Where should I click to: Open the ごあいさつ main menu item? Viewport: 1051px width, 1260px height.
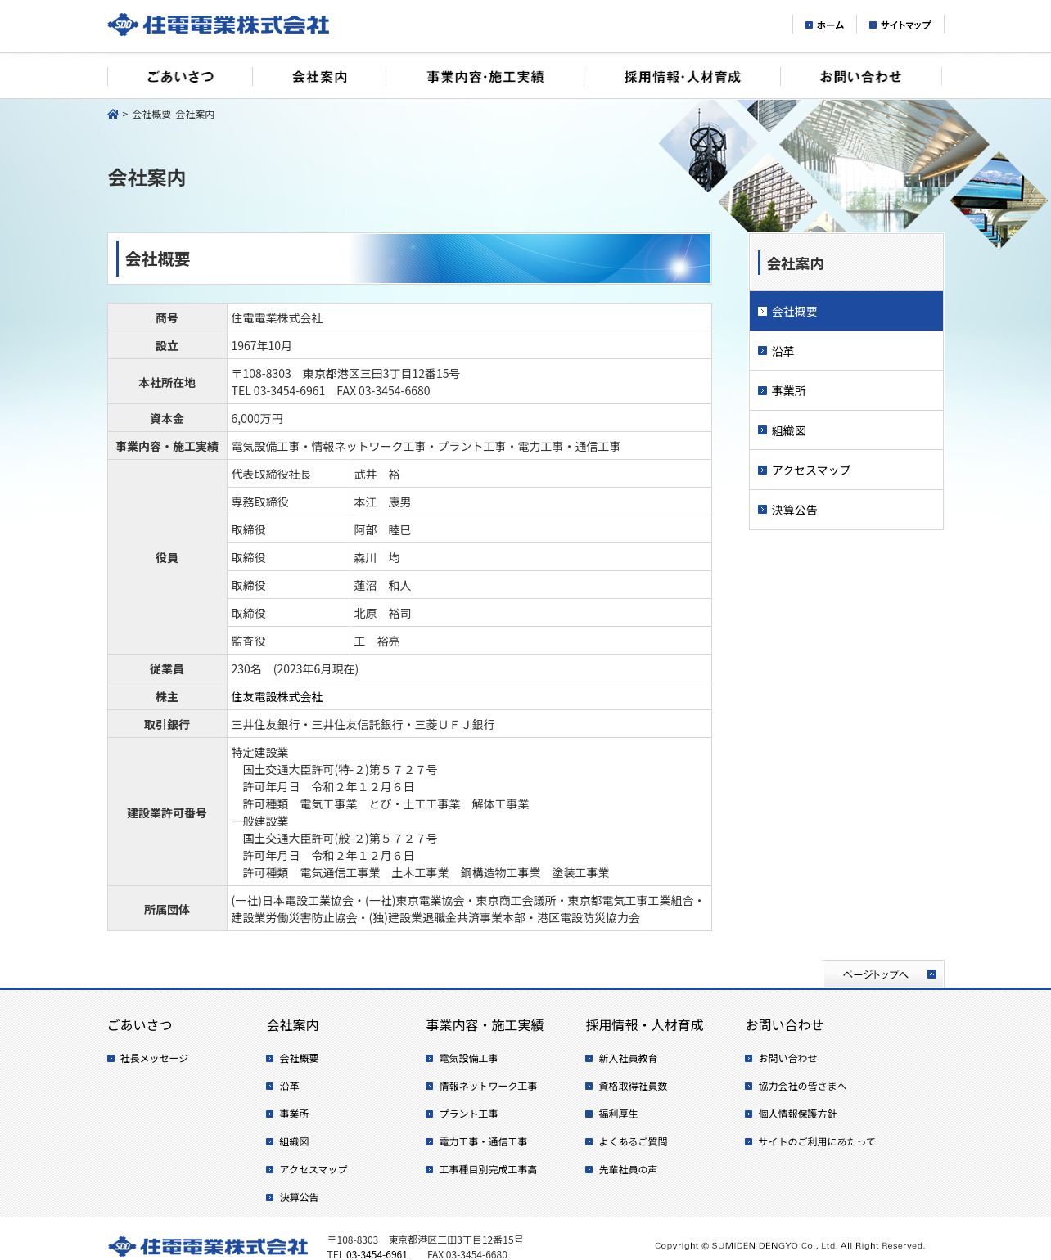click(x=180, y=77)
